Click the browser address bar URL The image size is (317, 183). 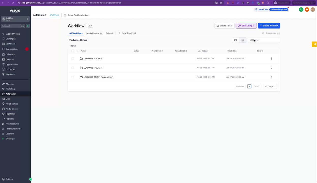[71, 3]
